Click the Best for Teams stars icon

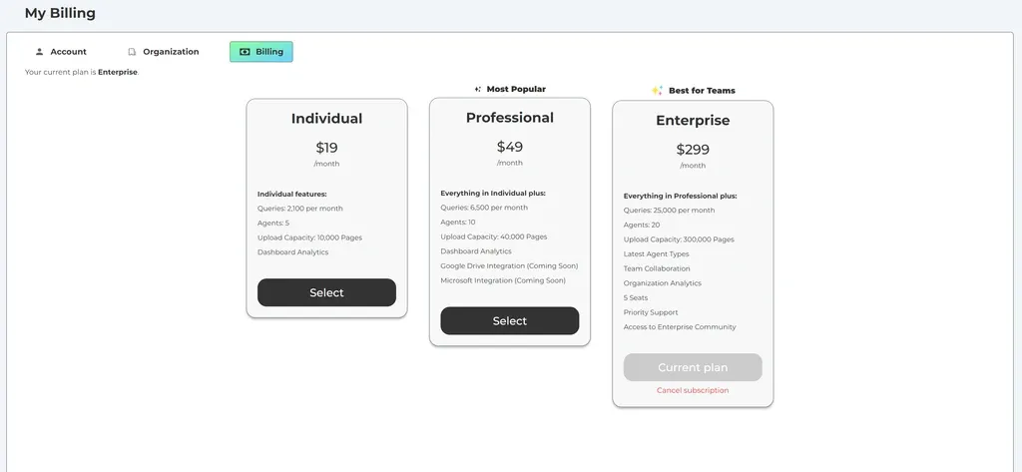pyautogui.click(x=657, y=91)
